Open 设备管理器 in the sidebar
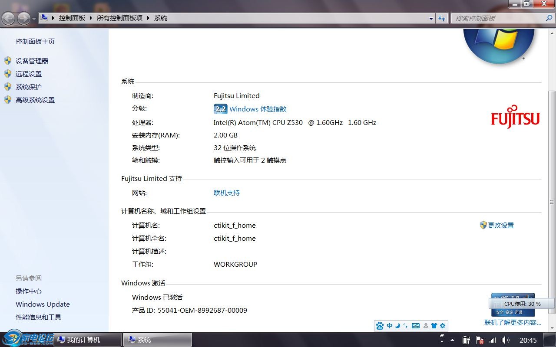 [x=32, y=61]
